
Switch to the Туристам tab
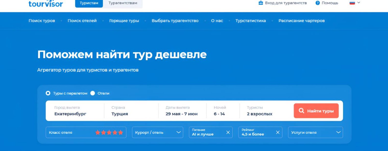[89, 3]
